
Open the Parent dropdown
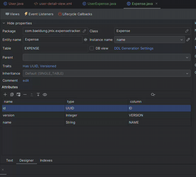click(x=187, y=57)
